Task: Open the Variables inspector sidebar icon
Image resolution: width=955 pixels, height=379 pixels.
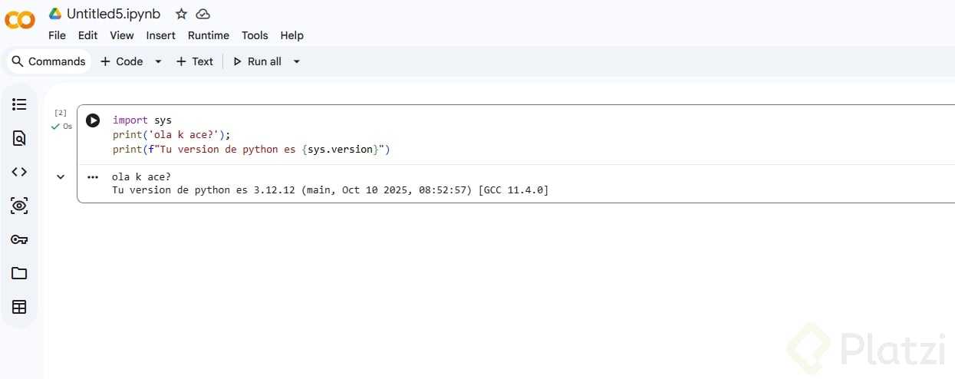Action: point(19,206)
